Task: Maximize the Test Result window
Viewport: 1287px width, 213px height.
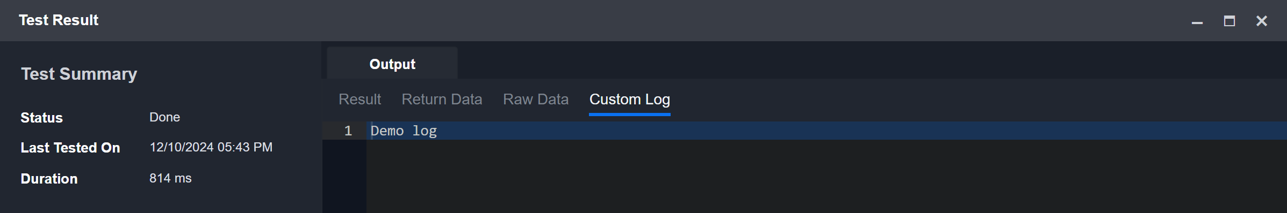Action: pos(1229,21)
